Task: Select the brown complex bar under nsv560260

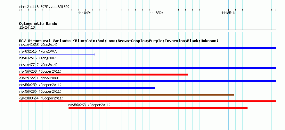Action: (126, 95)
